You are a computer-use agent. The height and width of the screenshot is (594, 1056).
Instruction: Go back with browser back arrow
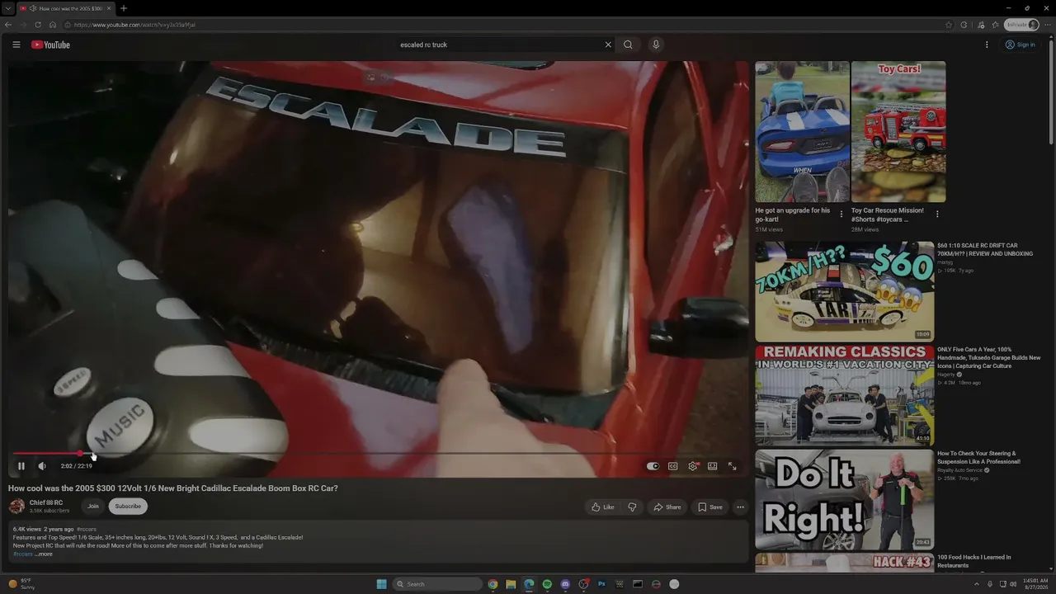point(9,25)
